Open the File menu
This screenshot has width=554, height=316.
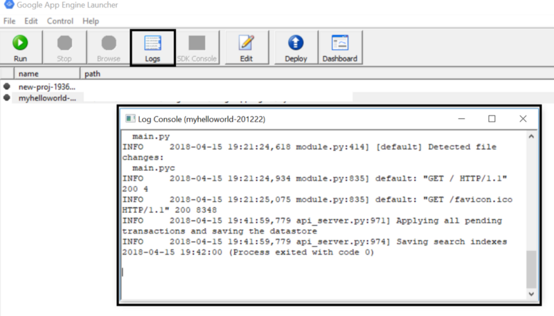click(9, 21)
